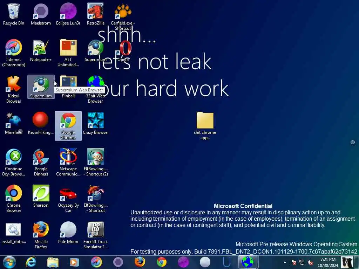Select the Recycle Bin desktop icon

click(14, 14)
